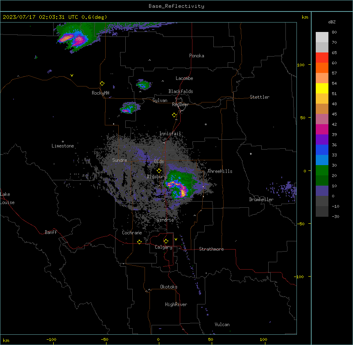Click the white asterisk marker above Limestone

tap(63, 142)
